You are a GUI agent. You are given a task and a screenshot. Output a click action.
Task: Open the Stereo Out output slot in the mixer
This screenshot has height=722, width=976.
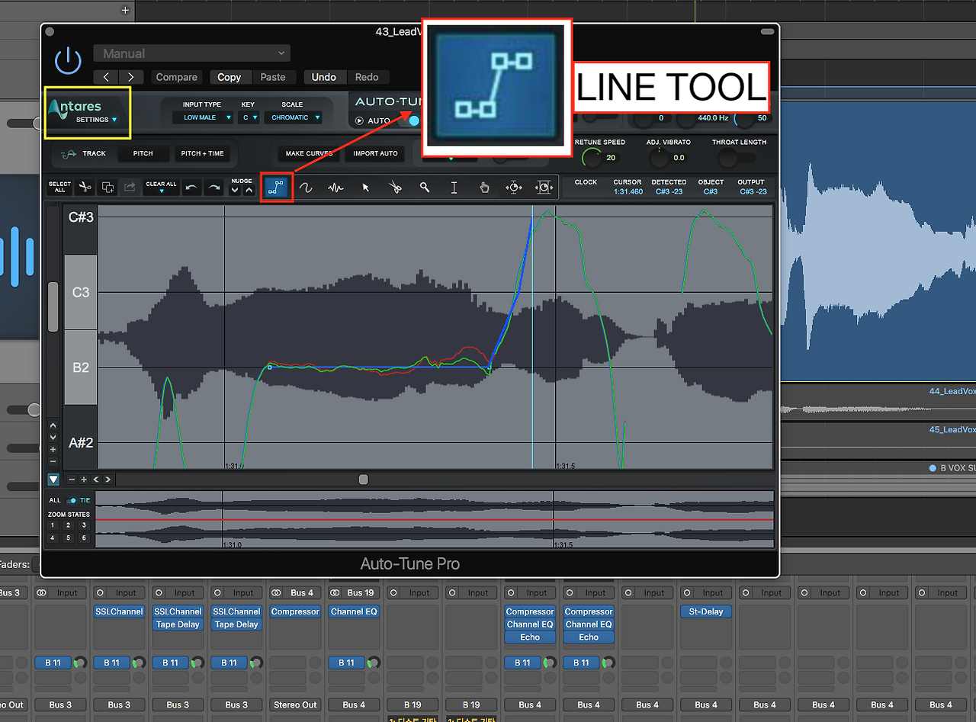(x=295, y=704)
